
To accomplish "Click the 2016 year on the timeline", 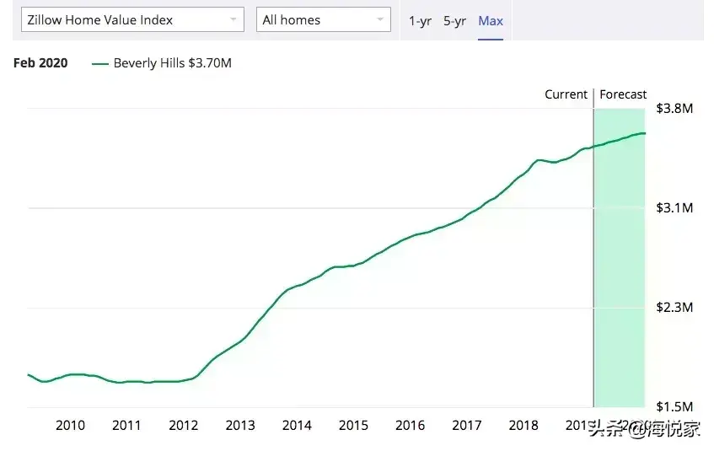I will [410, 426].
